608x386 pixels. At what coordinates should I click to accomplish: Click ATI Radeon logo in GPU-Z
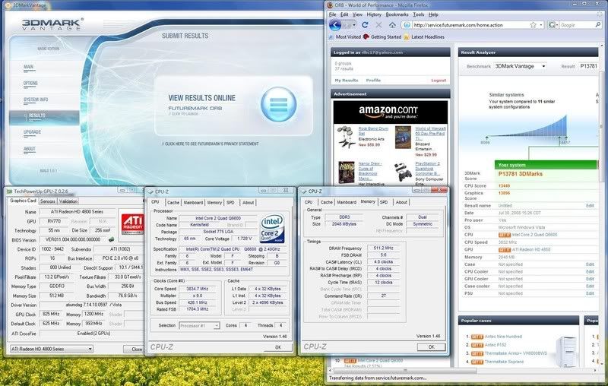click(x=132, y=223)
